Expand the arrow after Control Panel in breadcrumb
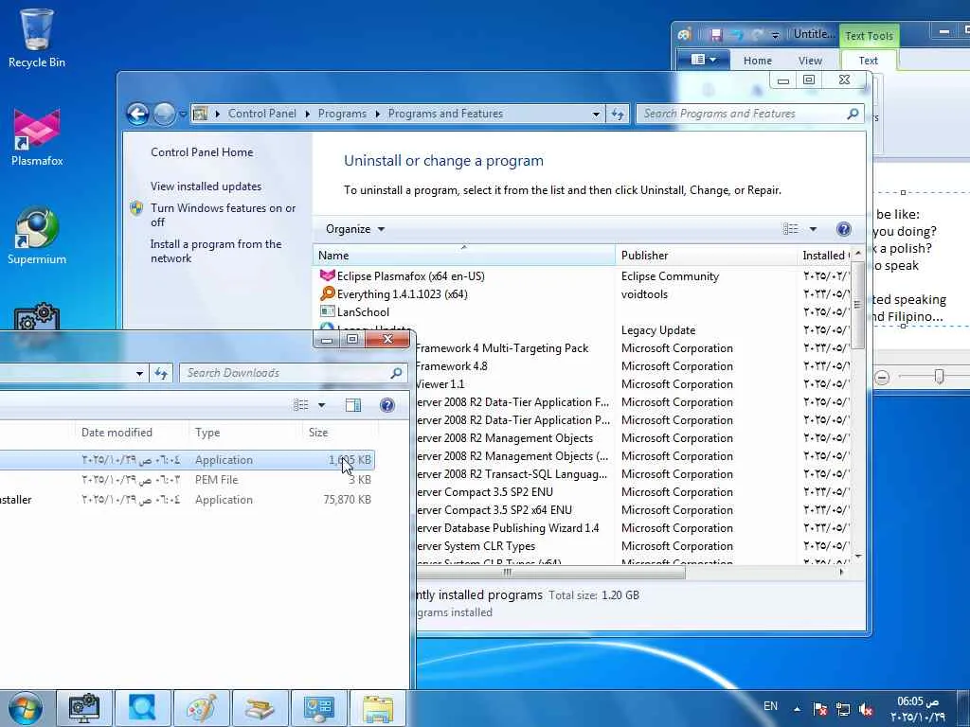The image size is (970, 727). [308, 114]
